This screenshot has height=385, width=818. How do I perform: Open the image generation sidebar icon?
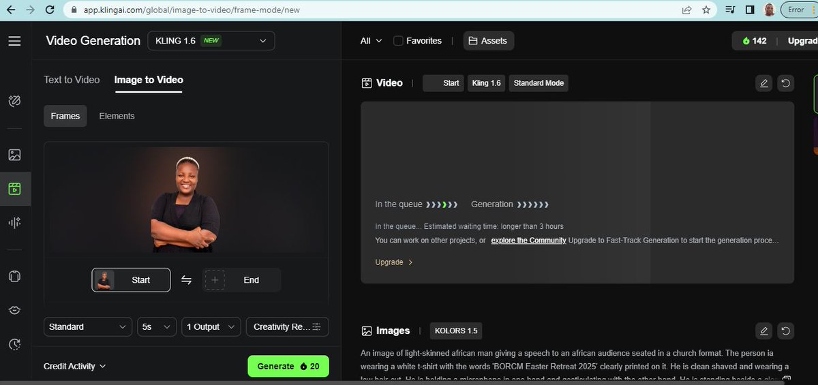coord(14,155)
